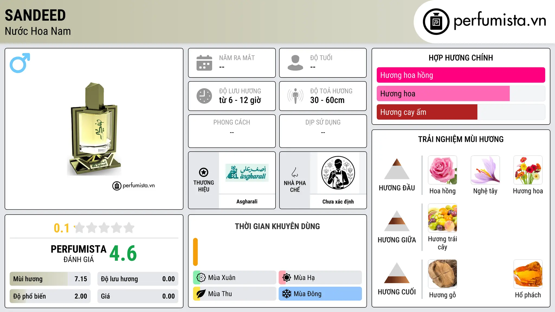Screen dimensions: 555x312
Task: Click the '30 - 60cm' sillage value
Action: click(327, 100)
